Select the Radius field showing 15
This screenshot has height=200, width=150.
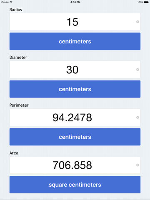pos(75,22)
